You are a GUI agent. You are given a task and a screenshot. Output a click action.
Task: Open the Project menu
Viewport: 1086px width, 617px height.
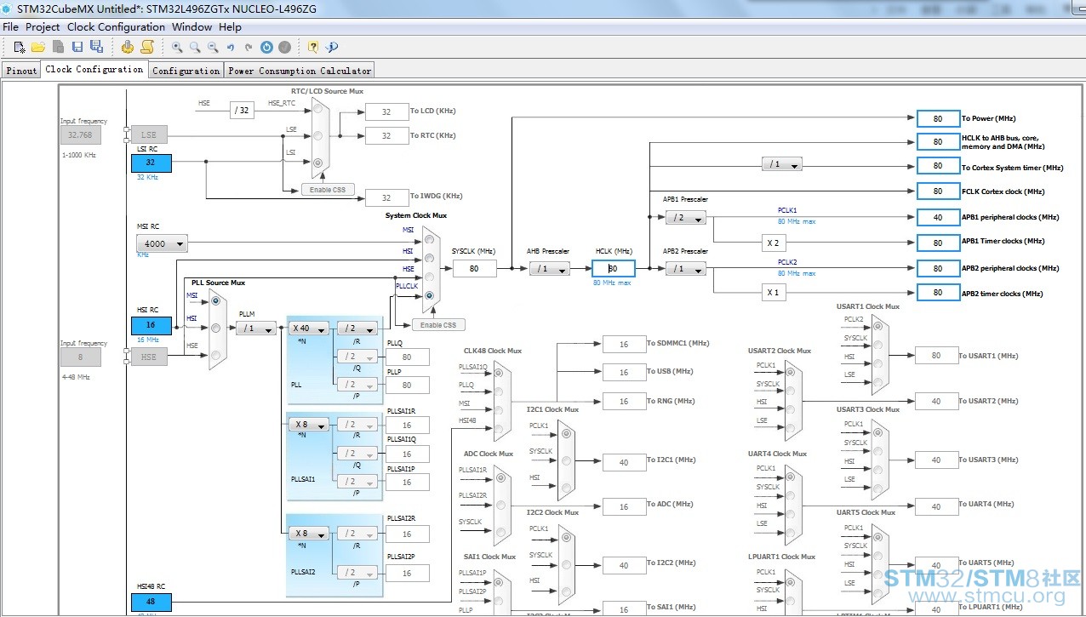[43, 27]
